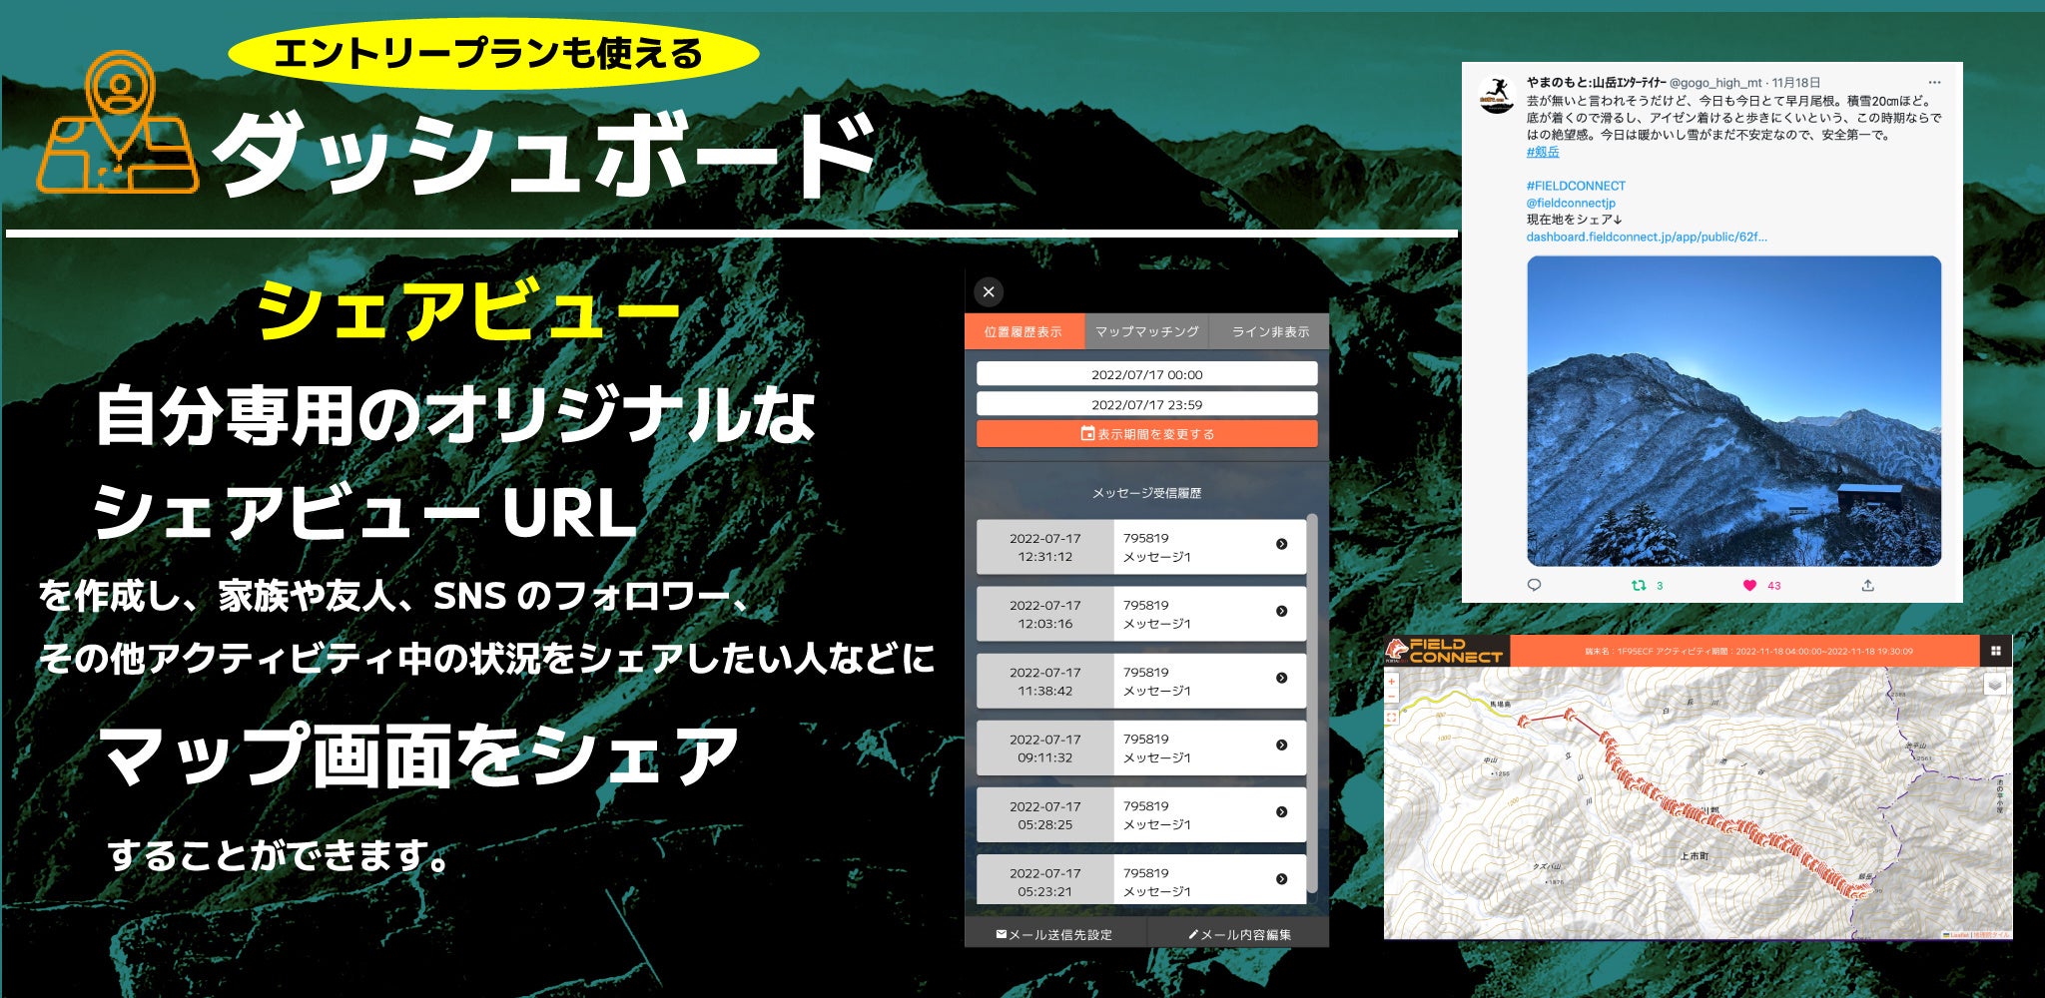Viewport: 2045px width, 998px height.
Task: Open the ライン非表示 tab
Action: (1269, 331)
